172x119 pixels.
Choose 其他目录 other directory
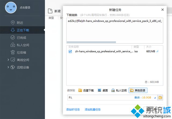coord(138,90)
